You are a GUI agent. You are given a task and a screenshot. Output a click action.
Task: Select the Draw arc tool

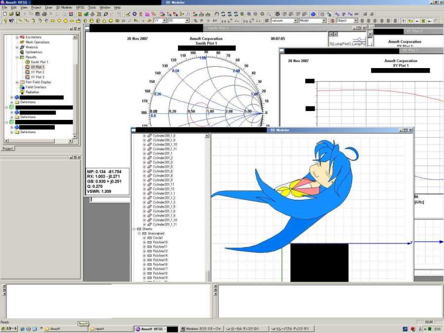tap(33, 21)
